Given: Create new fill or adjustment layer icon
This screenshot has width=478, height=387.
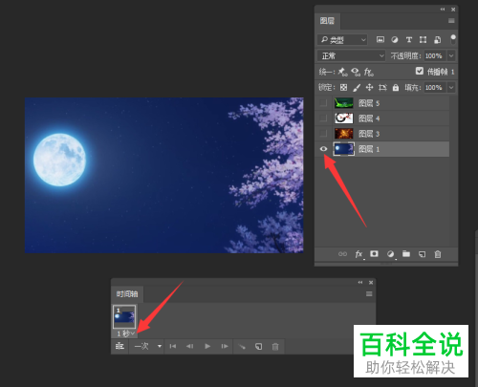Looking at the screenshot, I should [390, 254].
